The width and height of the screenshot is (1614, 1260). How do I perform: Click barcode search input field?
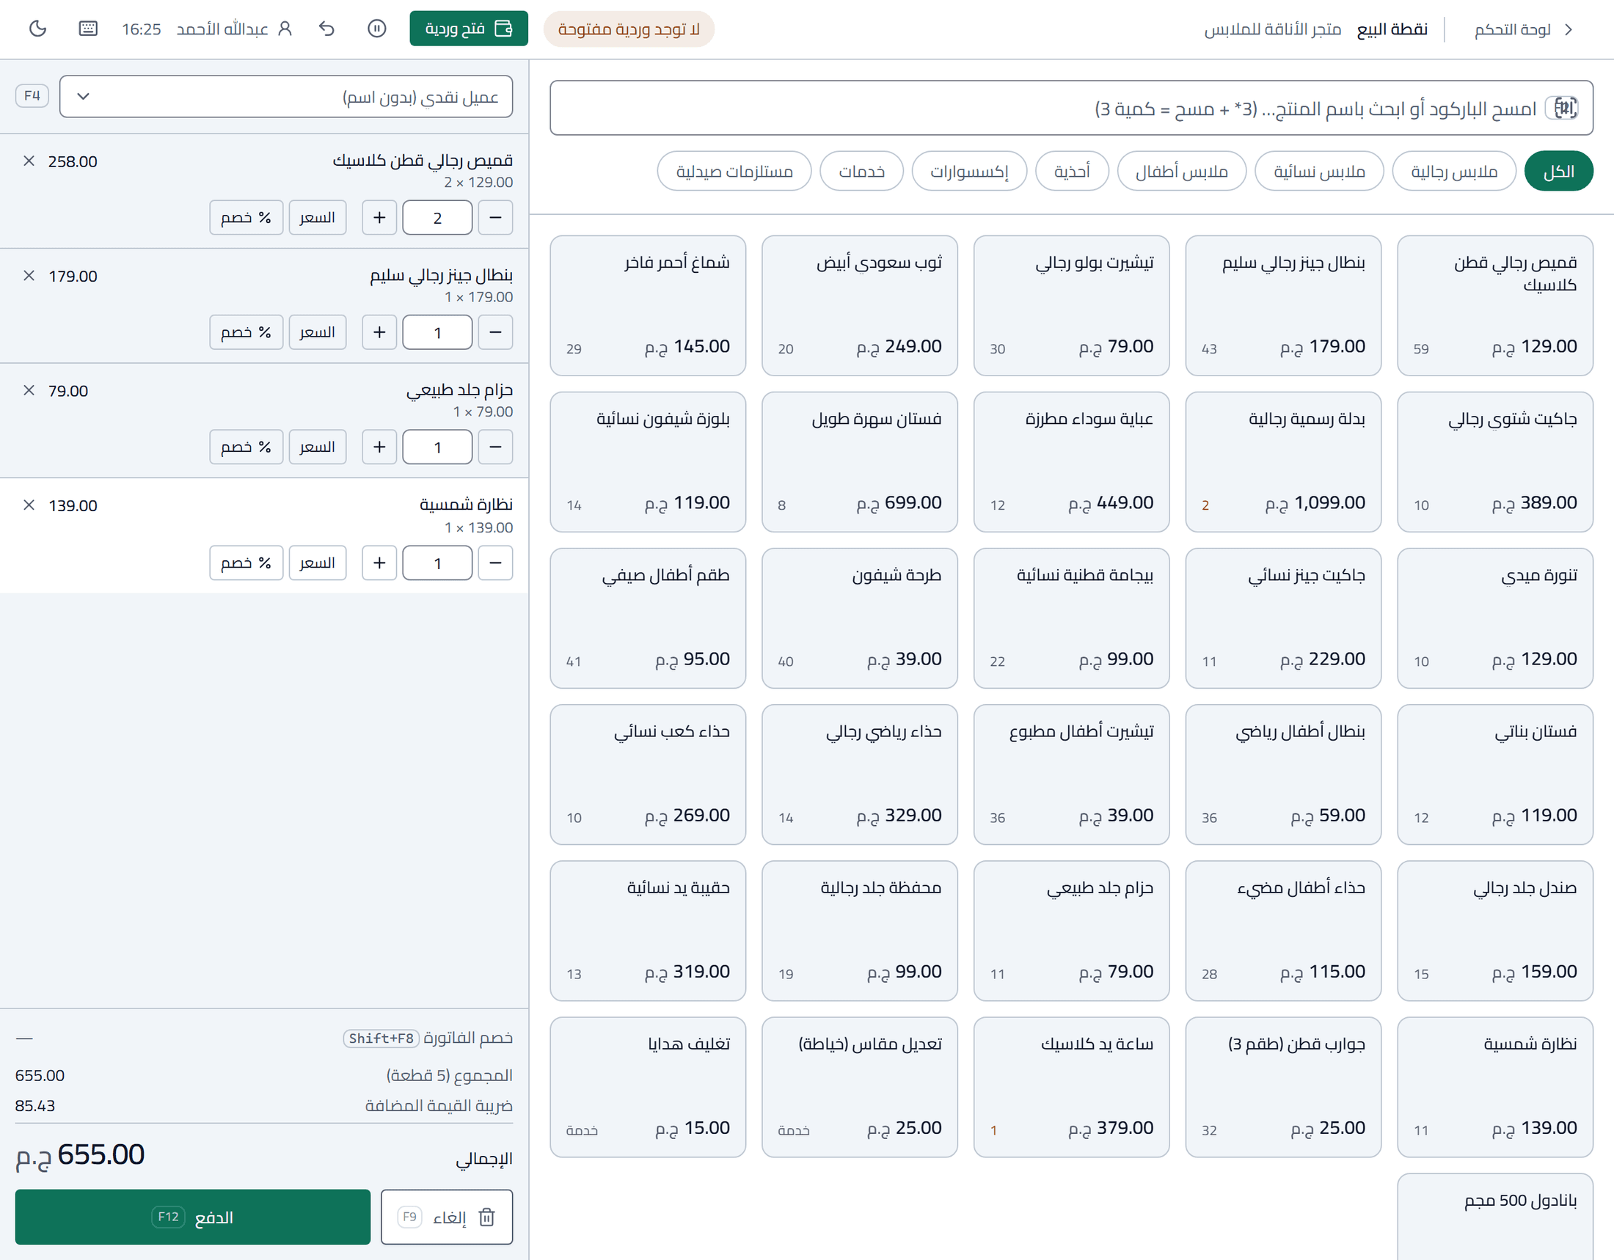pos(1071,108)
